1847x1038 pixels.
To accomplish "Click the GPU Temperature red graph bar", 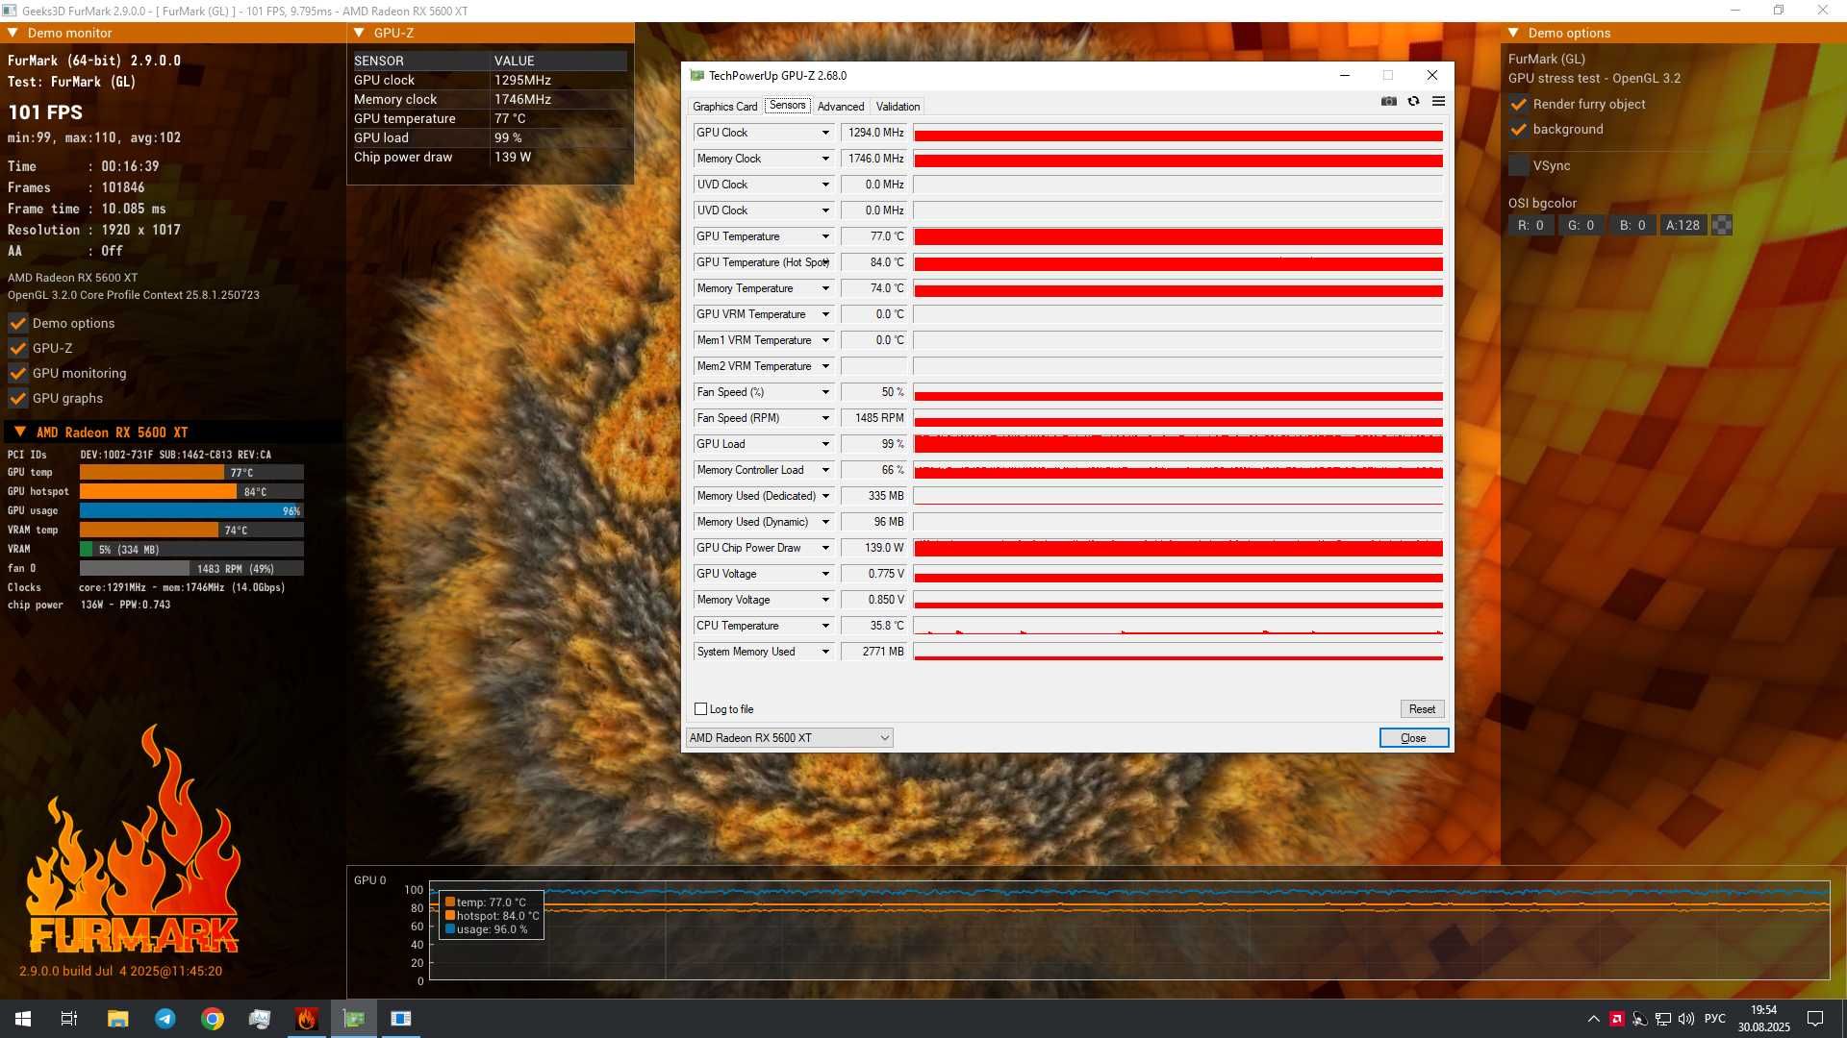I will tap(1177, 236).
